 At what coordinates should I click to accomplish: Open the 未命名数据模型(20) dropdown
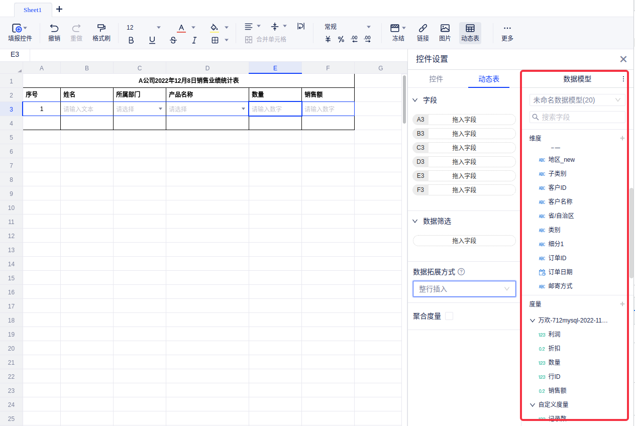pos(577,100)
